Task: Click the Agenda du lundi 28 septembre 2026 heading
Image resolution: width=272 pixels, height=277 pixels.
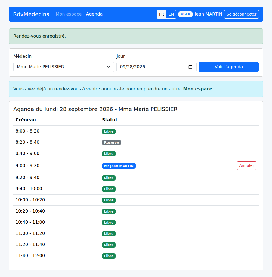Action: pyautogui.click(x=95, y=109)
